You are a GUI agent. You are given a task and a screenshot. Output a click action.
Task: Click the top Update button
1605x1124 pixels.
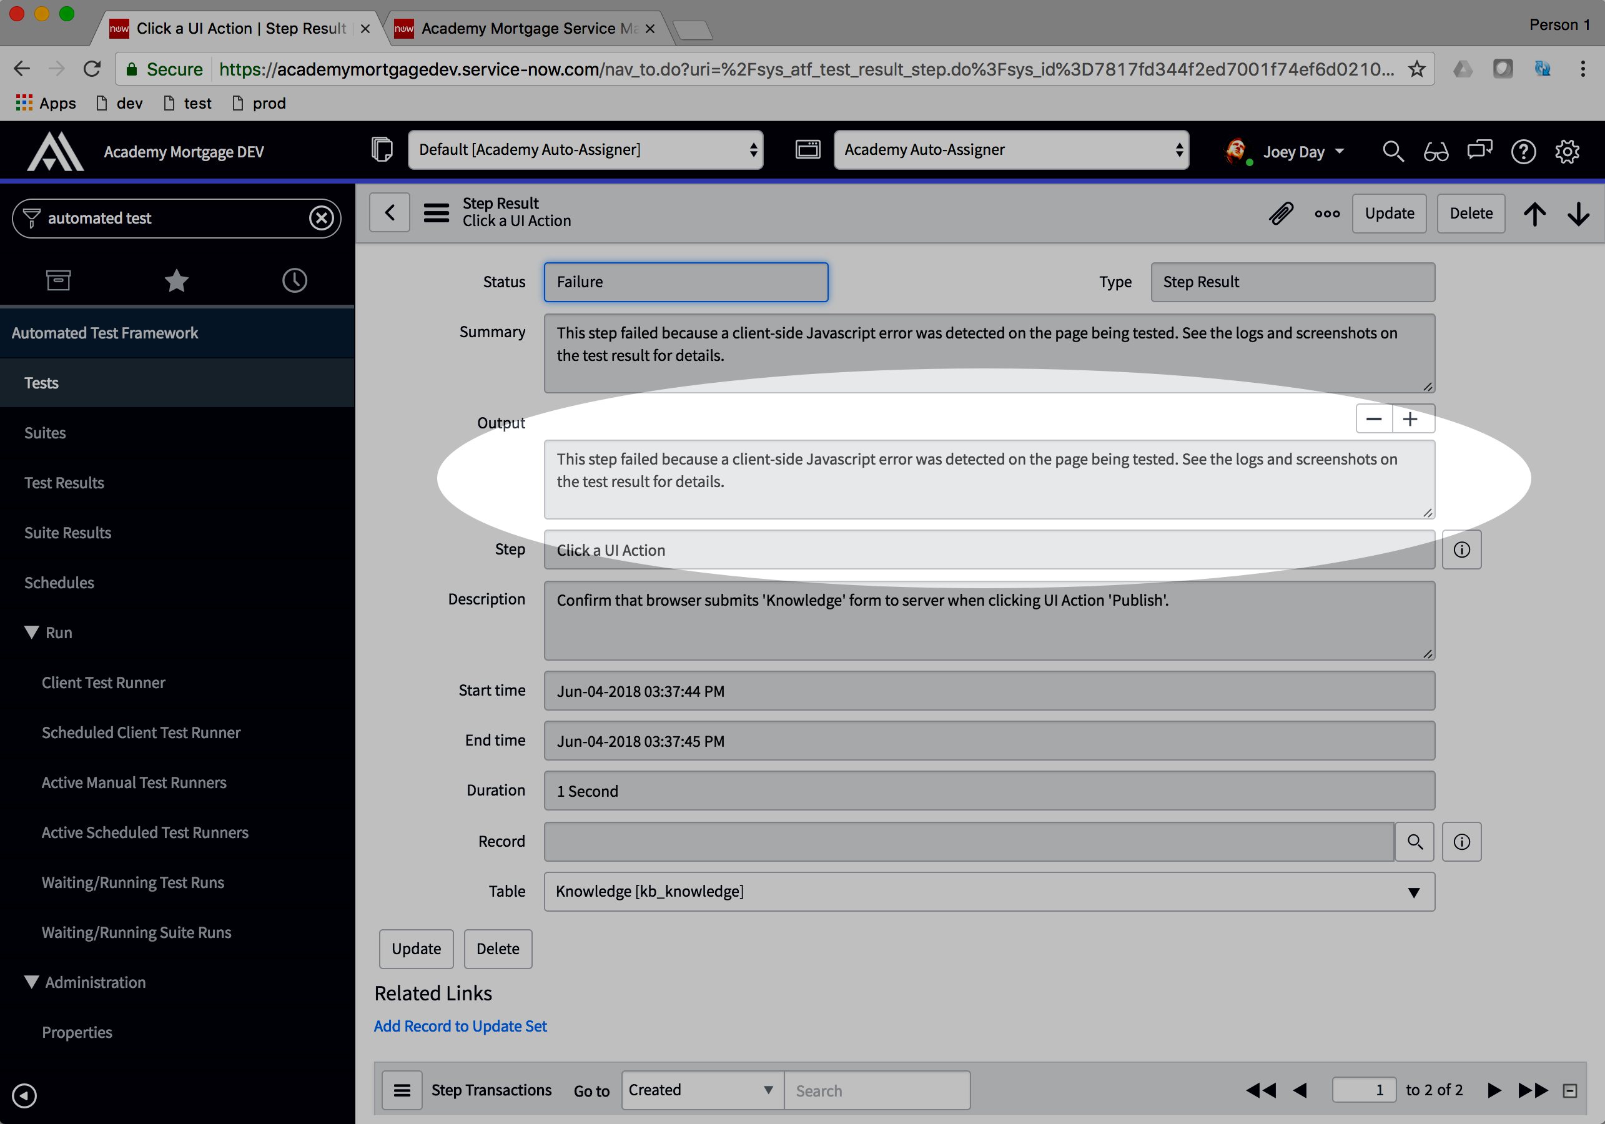(1389, 213)
